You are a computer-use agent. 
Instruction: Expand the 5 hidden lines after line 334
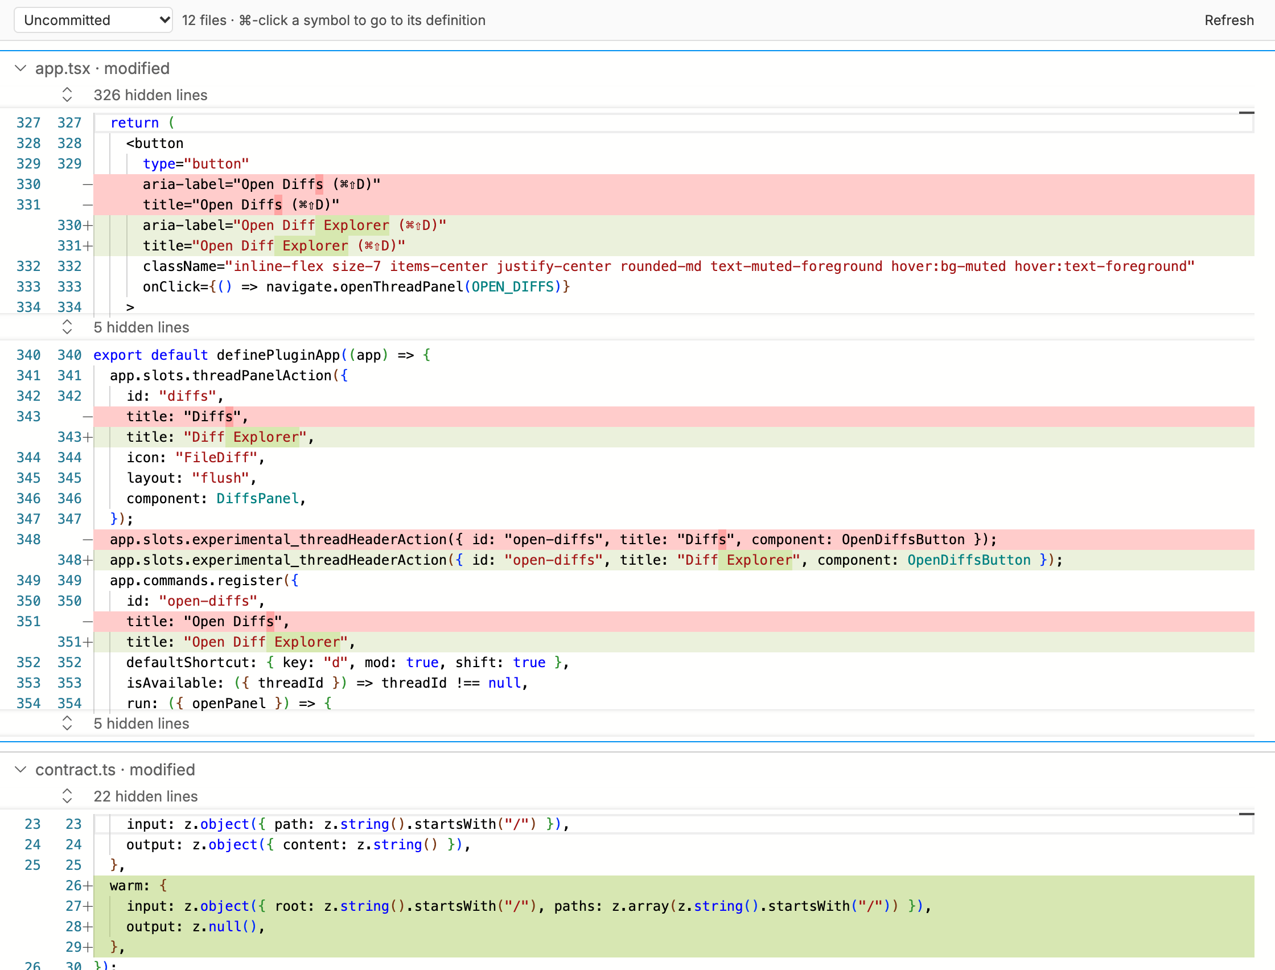[67, 327]
